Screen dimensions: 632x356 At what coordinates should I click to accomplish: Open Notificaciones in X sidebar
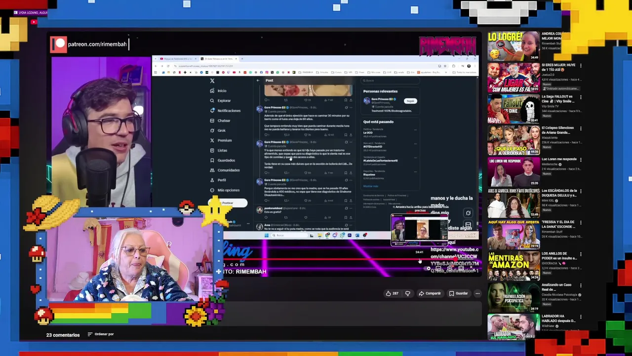tap(225, 110)
